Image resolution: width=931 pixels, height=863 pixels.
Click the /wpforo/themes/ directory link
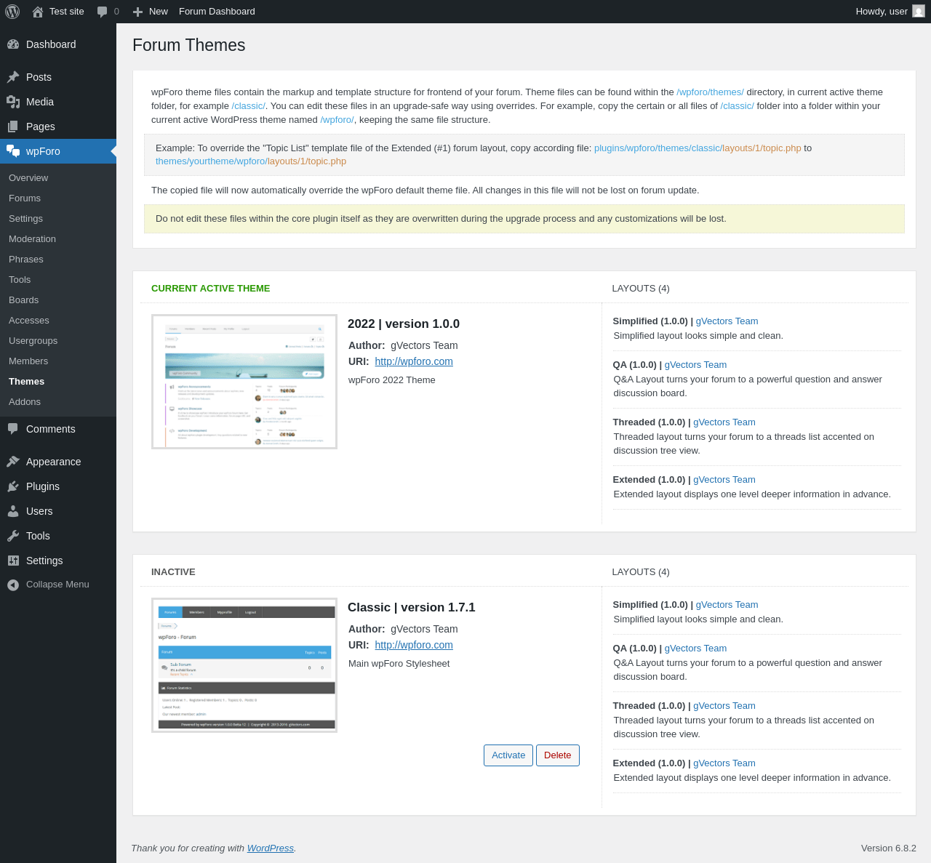pos(710,92)
